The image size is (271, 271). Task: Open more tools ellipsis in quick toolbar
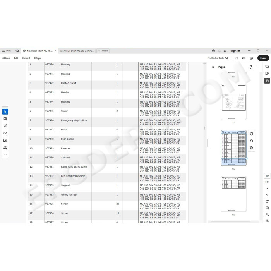click(5, 154)
